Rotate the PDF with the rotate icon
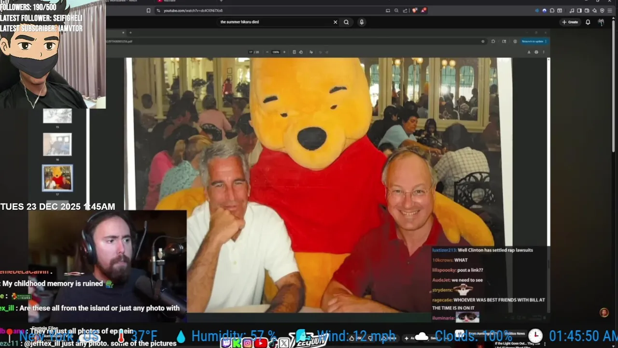Image resolution: width=618 pixels, height=348 pixels. tap(301, 52)
